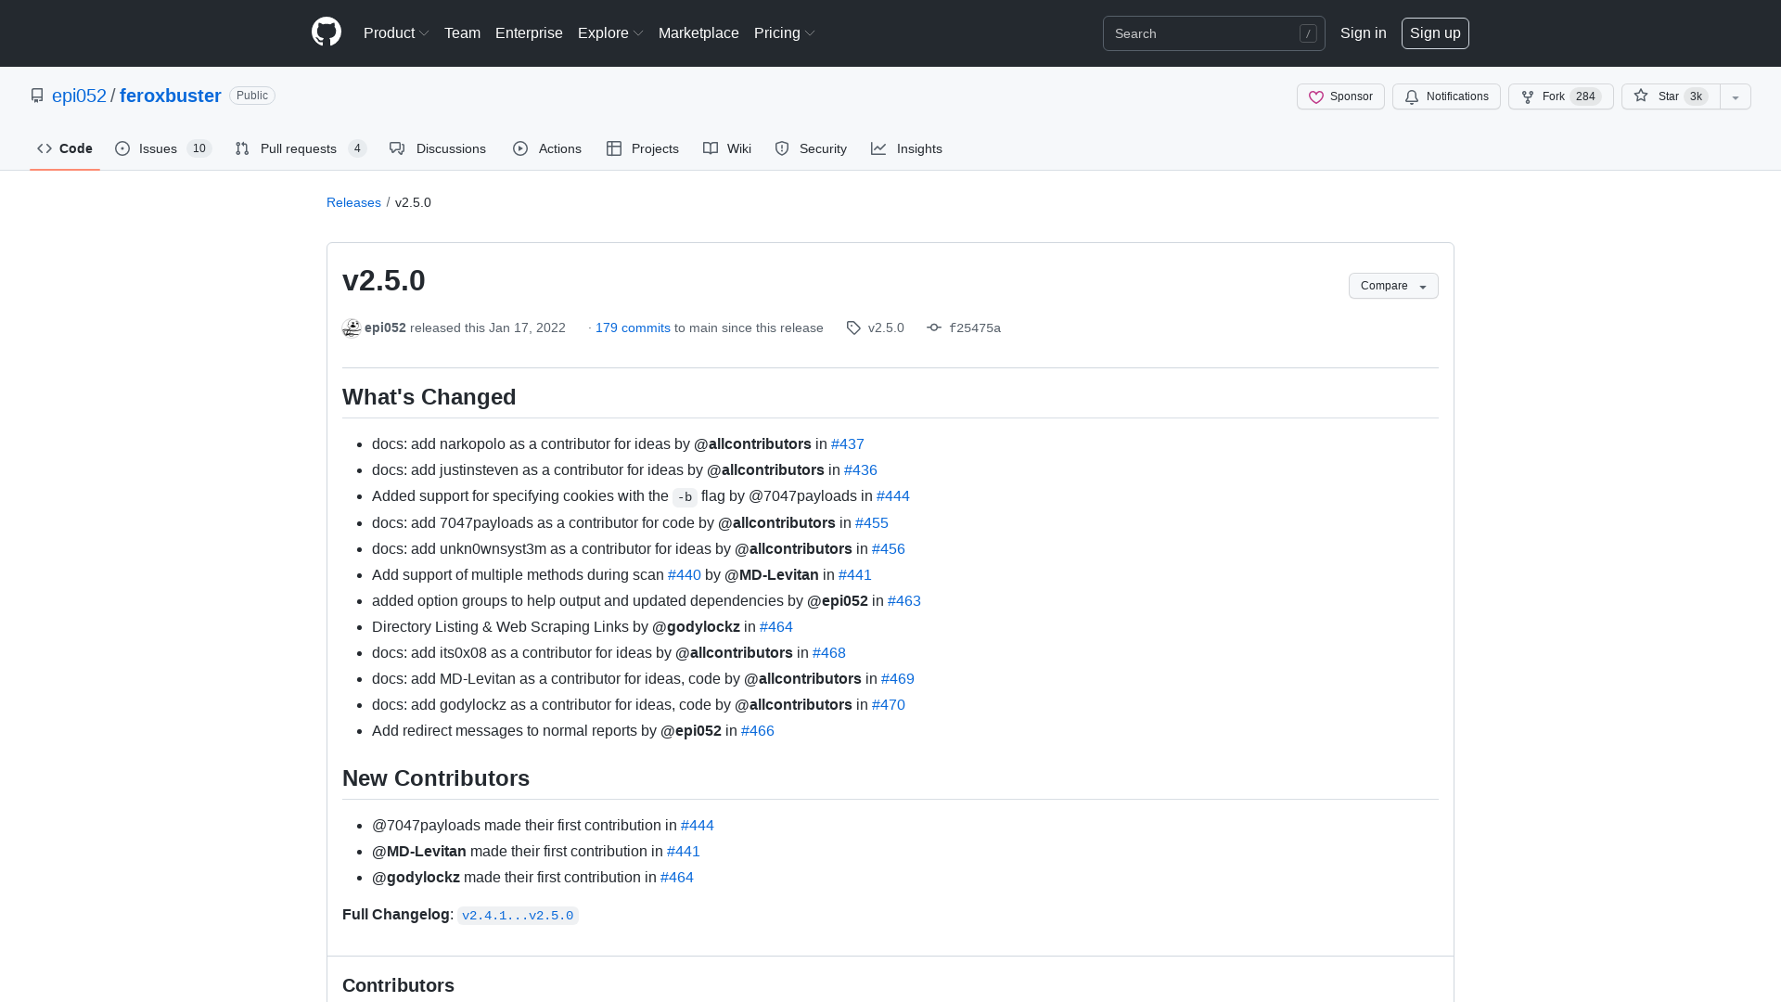Open pull request #436
Viewport: 1781px width, 1002px height.
861,470
